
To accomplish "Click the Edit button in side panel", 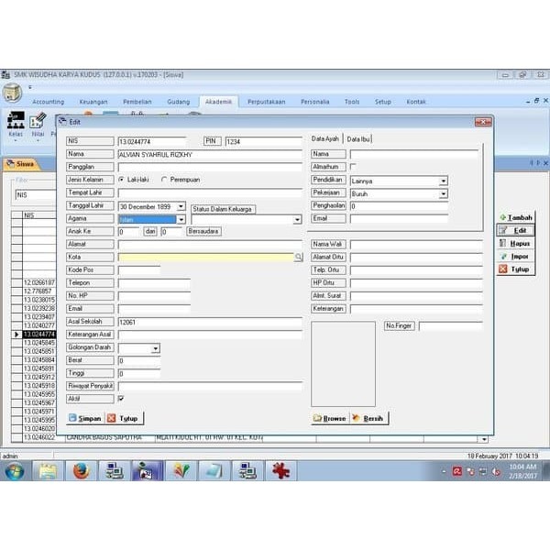I will coord(516,230).
